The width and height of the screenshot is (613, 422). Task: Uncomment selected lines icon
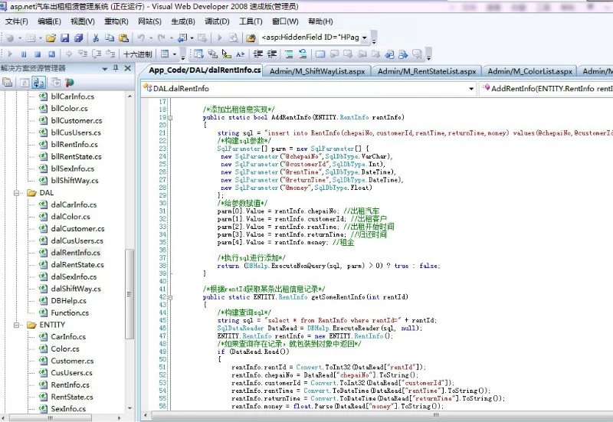point(303,54)
